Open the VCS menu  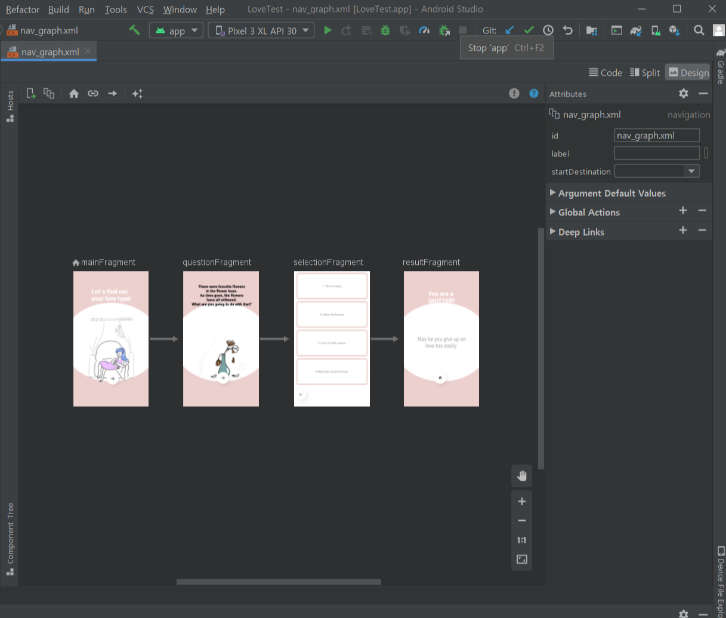point(145,10)
